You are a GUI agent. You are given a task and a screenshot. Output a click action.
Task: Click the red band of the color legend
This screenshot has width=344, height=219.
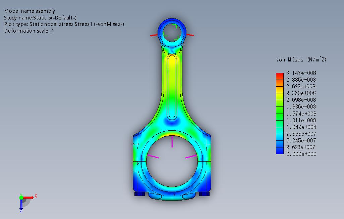(280, 76)
